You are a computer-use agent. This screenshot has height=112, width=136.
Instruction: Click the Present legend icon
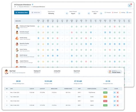pos(105,12)
